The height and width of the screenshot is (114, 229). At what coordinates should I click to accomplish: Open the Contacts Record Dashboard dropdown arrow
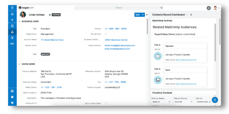pyautogui.click(x=187, y=15)
